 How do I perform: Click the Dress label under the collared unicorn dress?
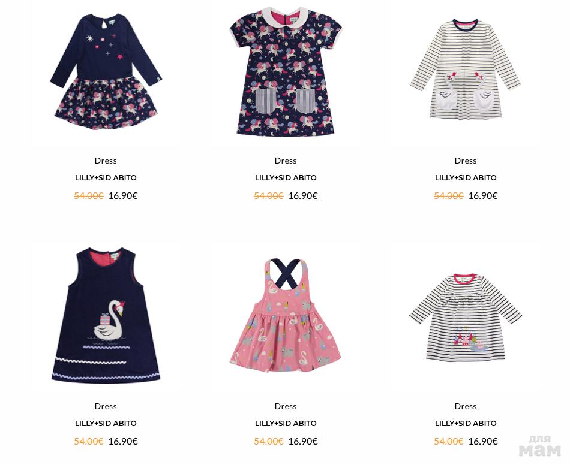[x=286, y=161]
